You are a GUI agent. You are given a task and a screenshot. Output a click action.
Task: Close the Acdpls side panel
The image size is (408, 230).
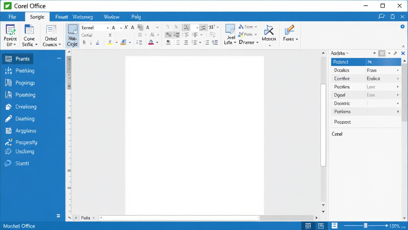pos(403,53)
